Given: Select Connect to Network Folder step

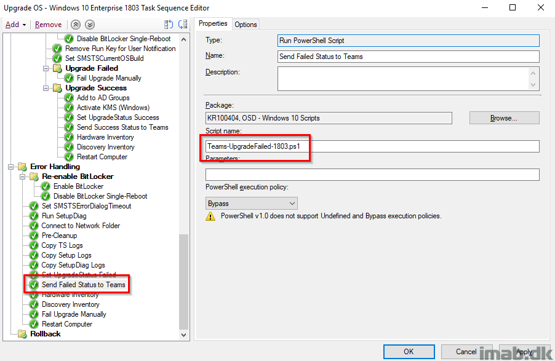Looking at the screenshot, I should tap(81, 226).
